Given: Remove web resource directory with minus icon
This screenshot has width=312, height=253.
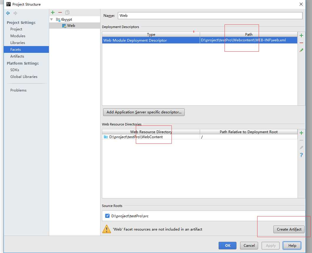Looking at the screenshot, I should click(x=301, y=140).
